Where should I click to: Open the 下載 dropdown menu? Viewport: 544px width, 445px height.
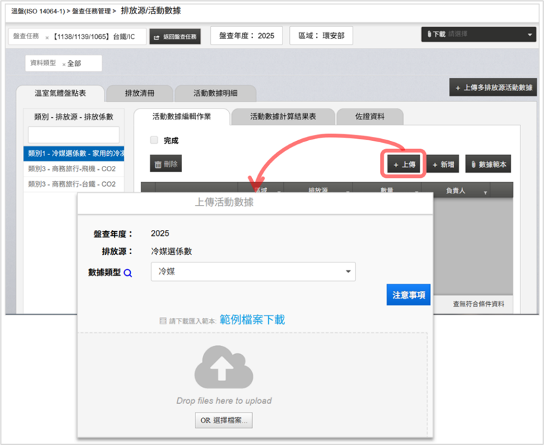pyautogui.click(x=479, y=34)
